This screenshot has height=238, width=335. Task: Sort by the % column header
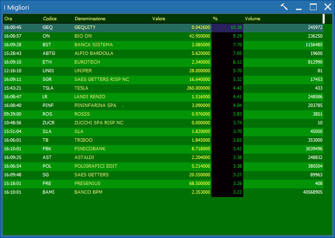[227, 19]
